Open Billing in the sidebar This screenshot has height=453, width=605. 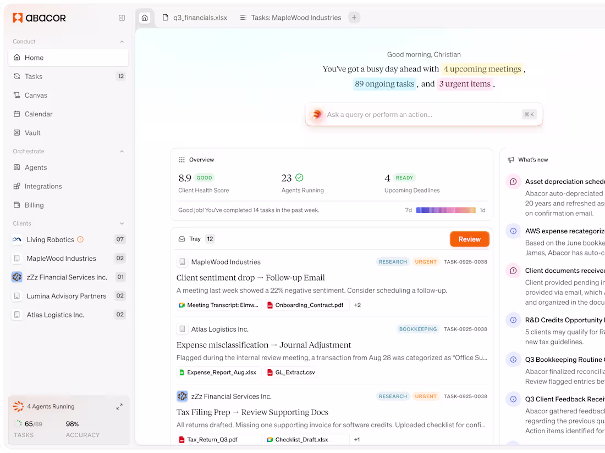click(x=68, y=205)
